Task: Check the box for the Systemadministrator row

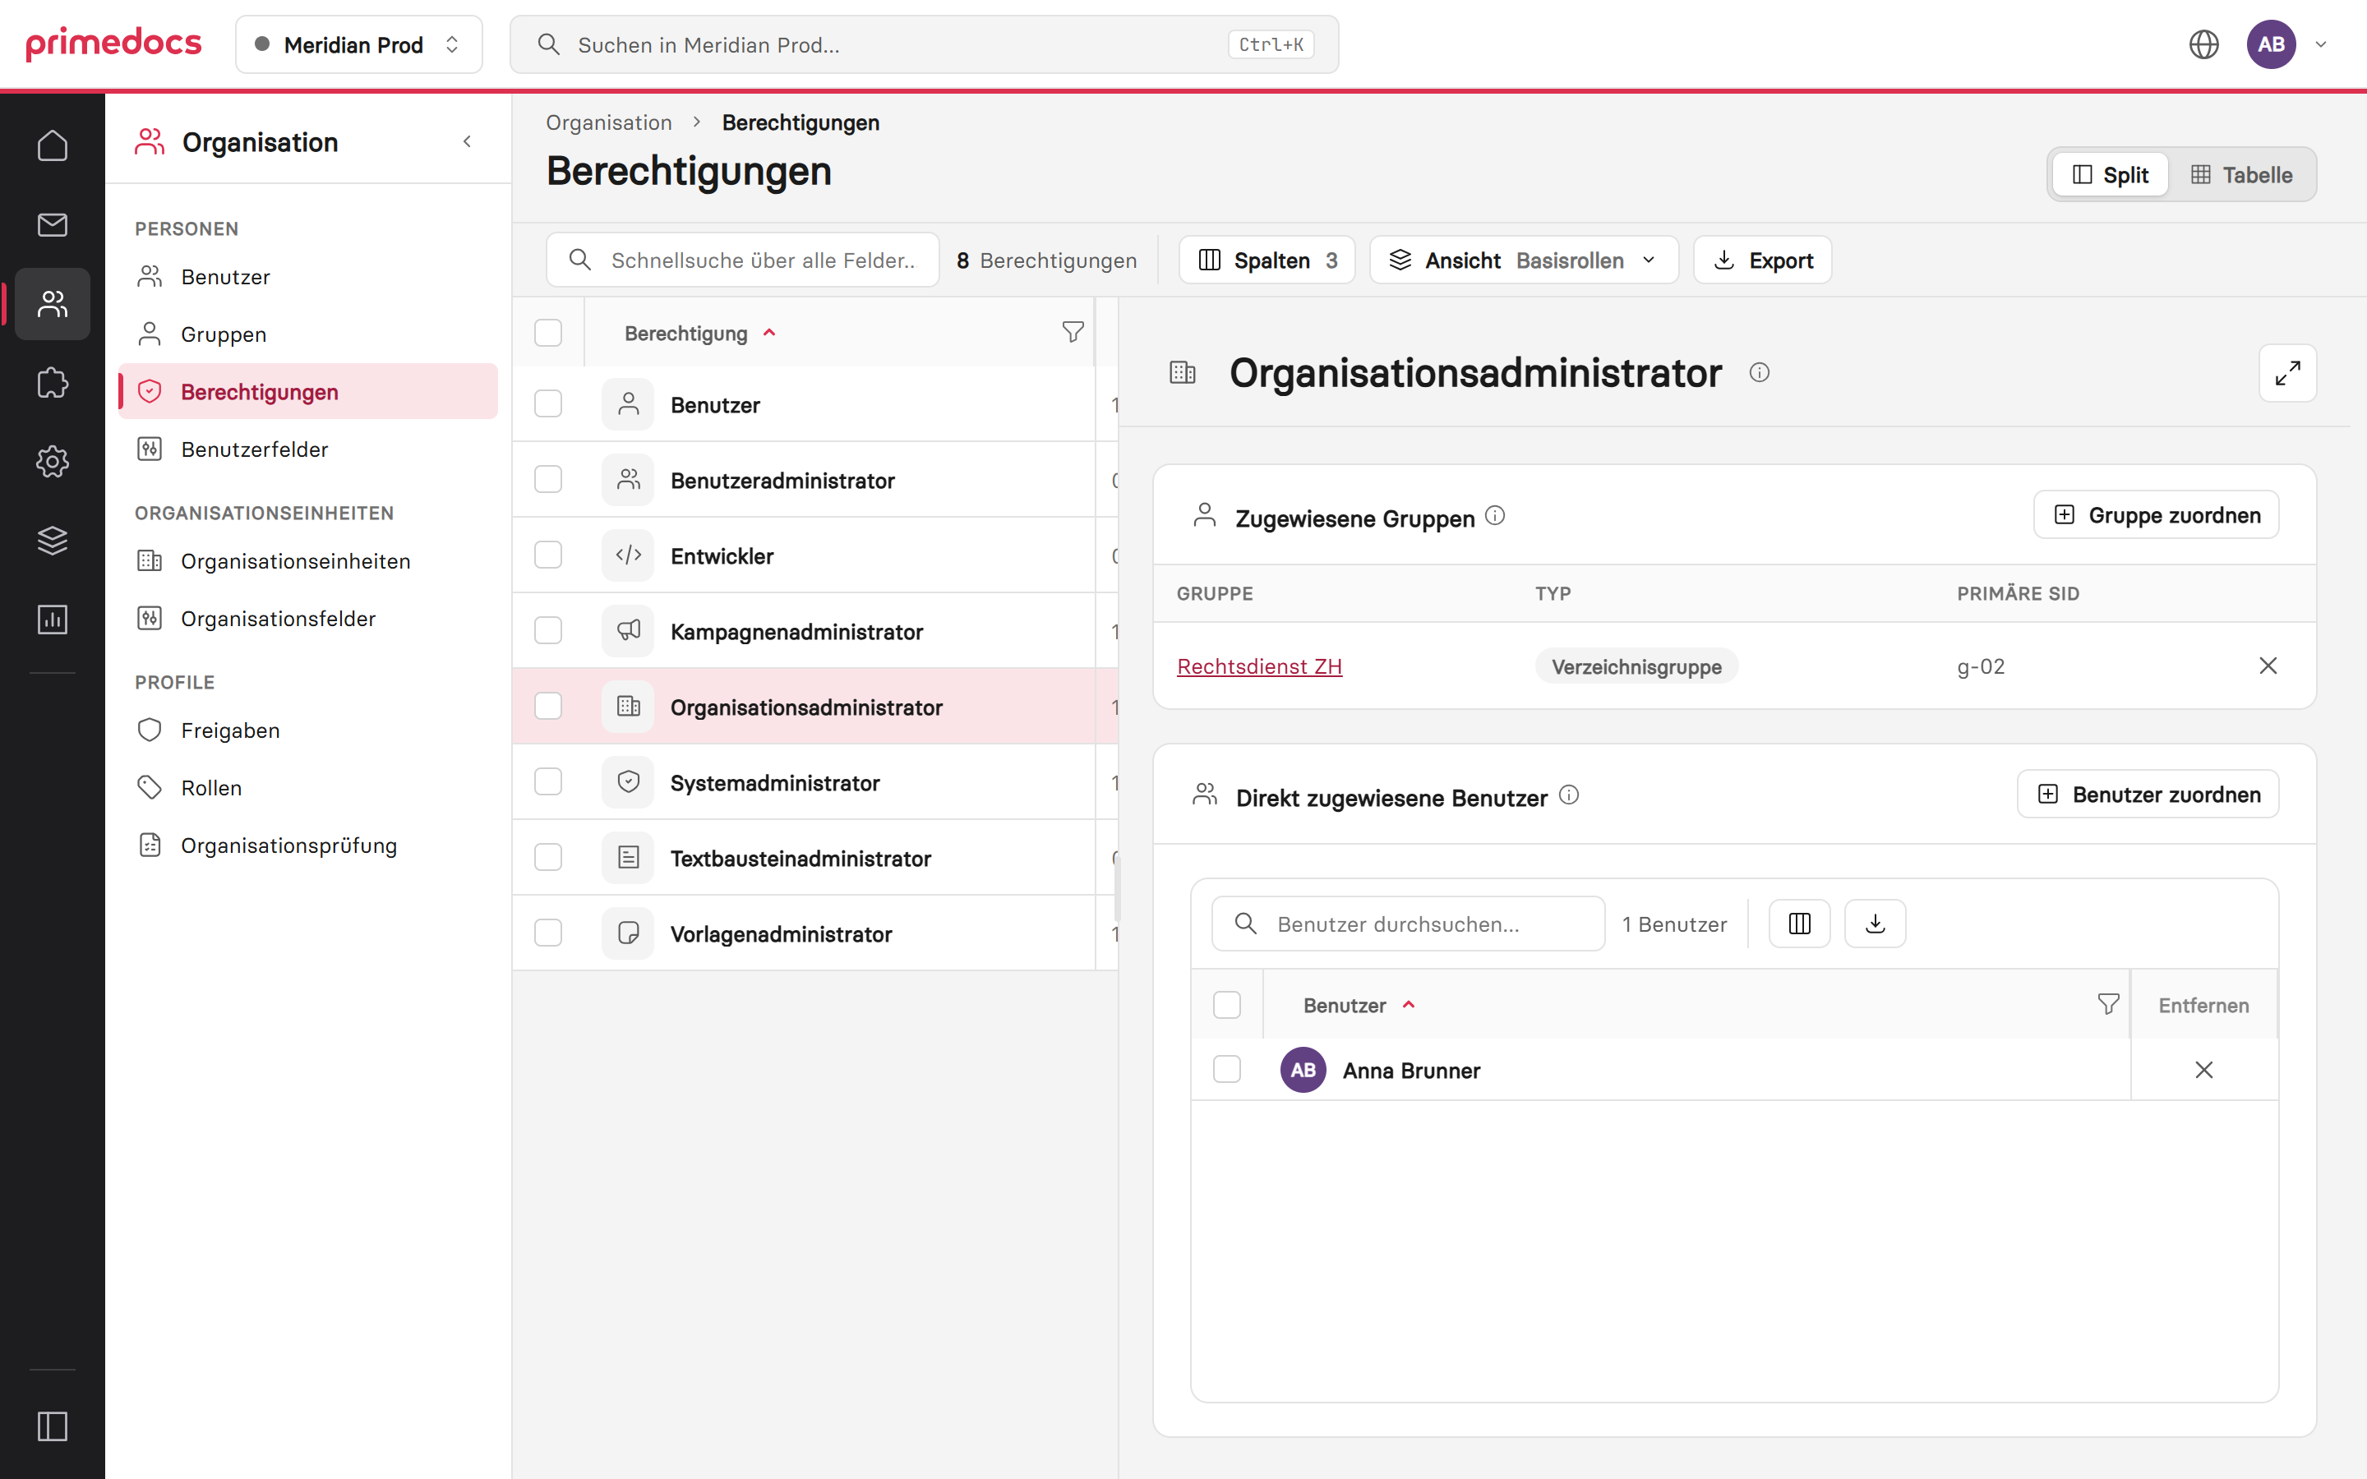Action: point(547,781)
